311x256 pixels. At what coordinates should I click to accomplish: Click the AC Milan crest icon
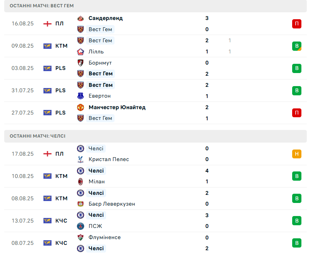coord(80,181)
